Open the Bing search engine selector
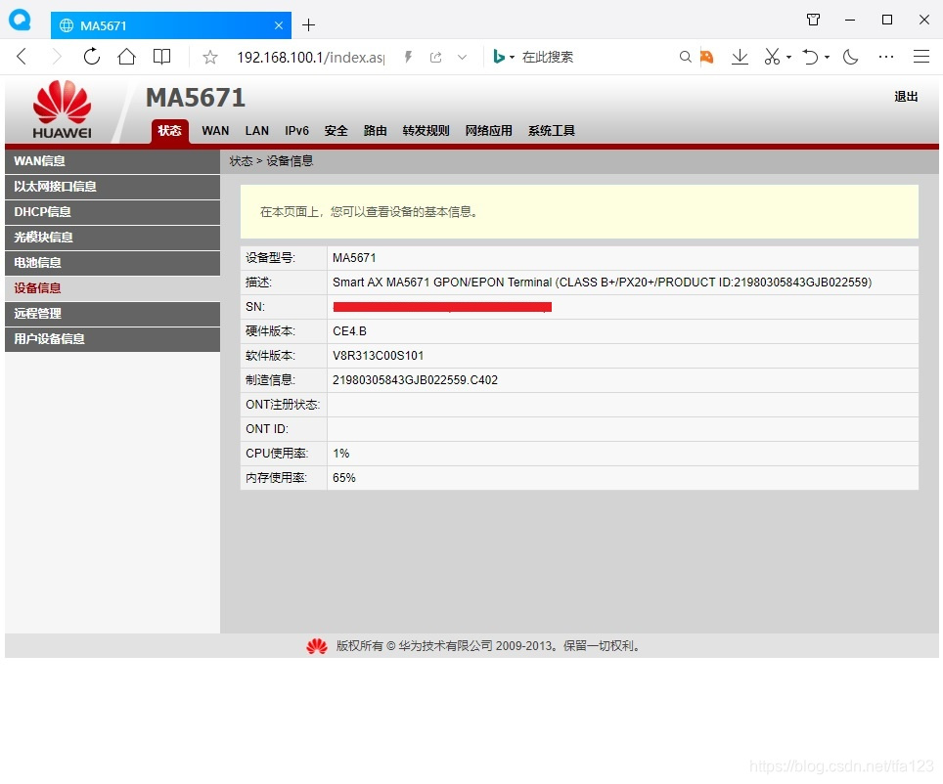The height and width of the screenshot is (784, 943). pyautogui.click(x=504, y=57)
